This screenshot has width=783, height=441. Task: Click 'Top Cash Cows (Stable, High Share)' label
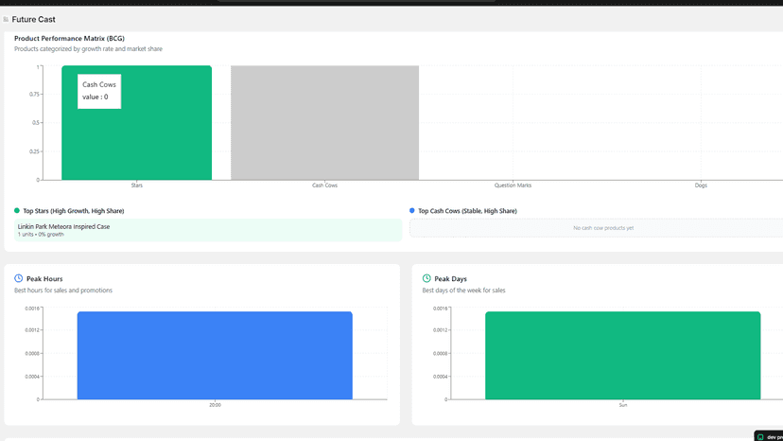467,211
